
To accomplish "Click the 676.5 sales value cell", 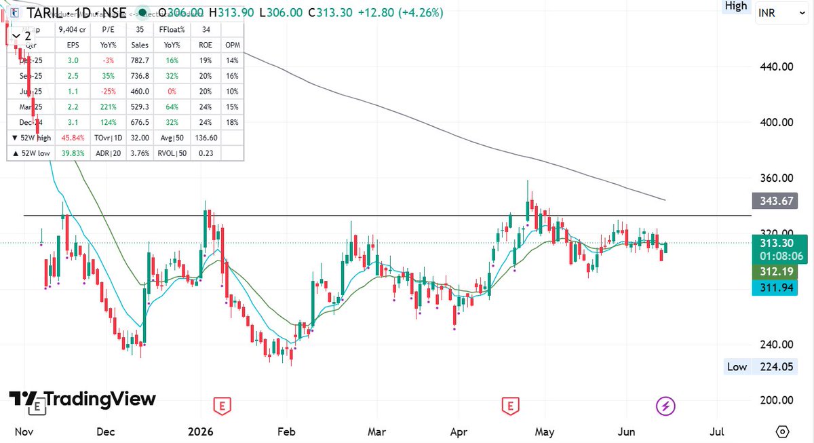I will [140, 123].
